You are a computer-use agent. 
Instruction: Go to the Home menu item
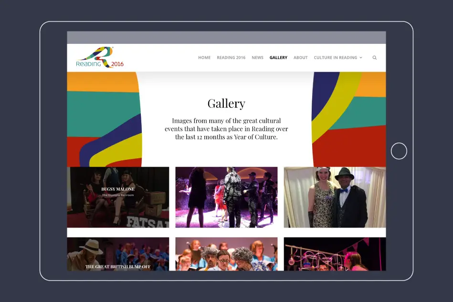[x=204, y=58]
